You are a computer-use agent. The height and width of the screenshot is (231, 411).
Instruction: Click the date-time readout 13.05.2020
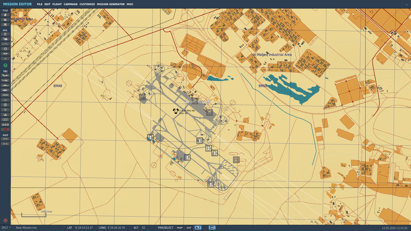tap(395, 228)
